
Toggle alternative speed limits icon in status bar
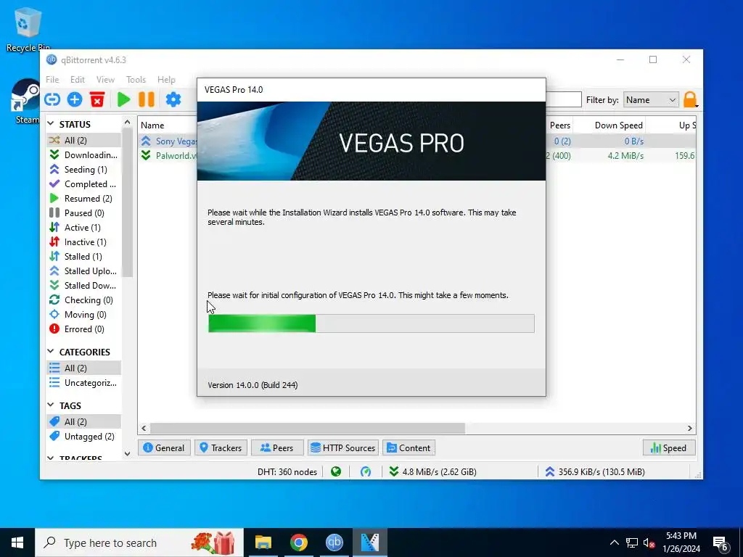click(x=366, y=471)
